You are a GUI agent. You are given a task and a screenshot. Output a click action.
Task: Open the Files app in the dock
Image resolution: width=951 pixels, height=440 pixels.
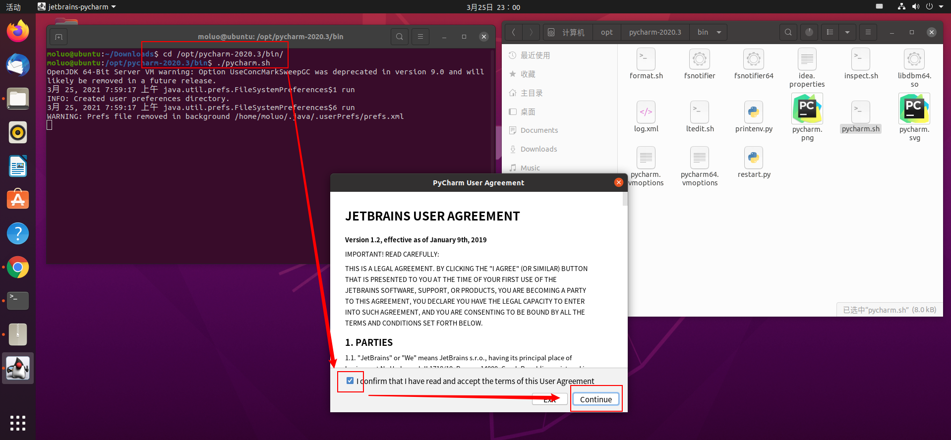pyautogui.click(x=18, y=99)
